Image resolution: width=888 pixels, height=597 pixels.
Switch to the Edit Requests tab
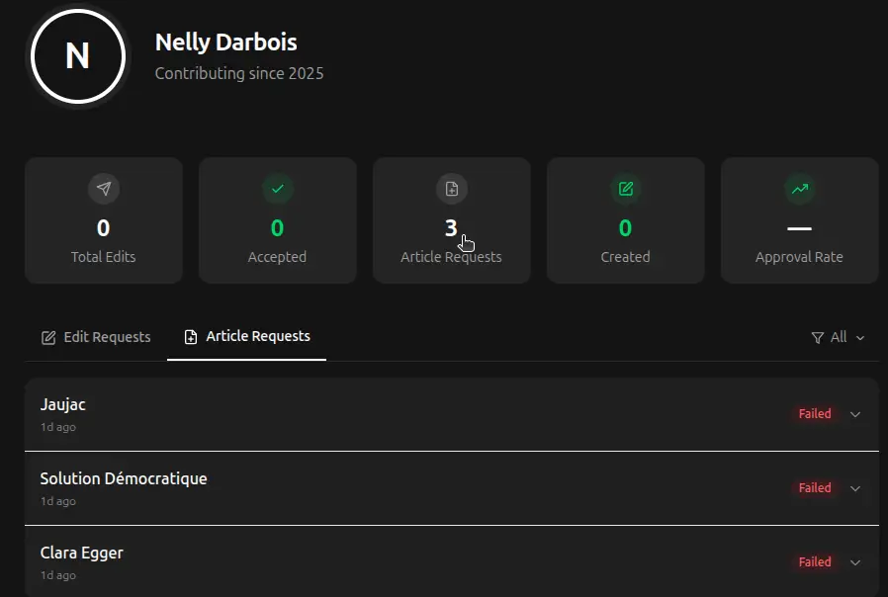[96, 337]
